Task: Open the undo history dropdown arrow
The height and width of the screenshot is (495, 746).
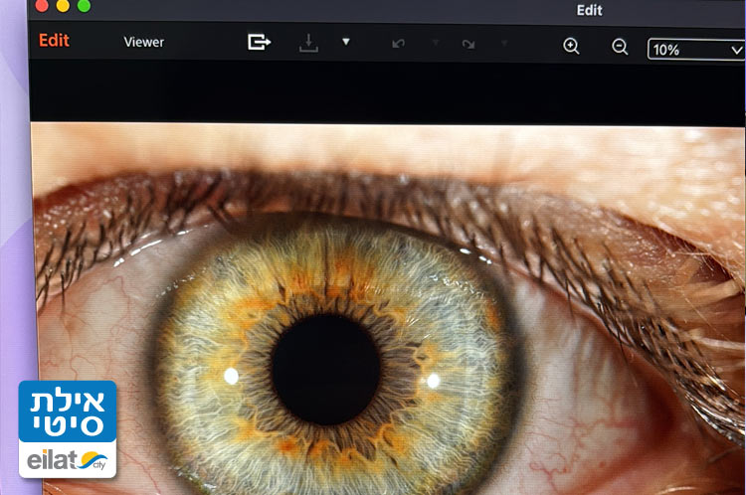Action: click(435, 44)
